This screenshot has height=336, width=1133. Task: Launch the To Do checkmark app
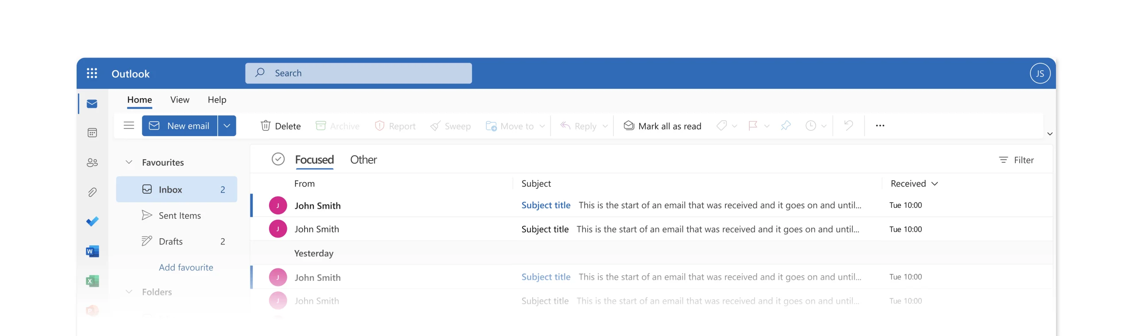tap(92, 221)
